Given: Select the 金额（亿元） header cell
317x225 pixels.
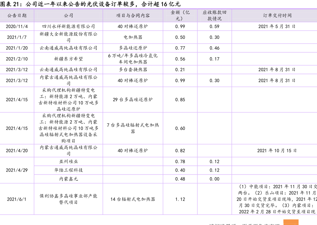Looking at the screenshot, I should click(180, 15).
